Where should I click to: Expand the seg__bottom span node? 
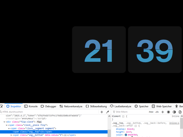[11, 135]
